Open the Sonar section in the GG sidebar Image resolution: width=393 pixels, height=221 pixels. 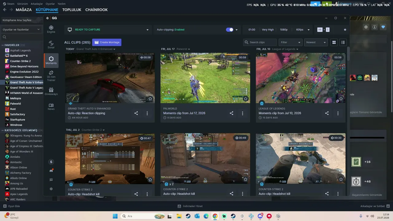coord(51,45)
